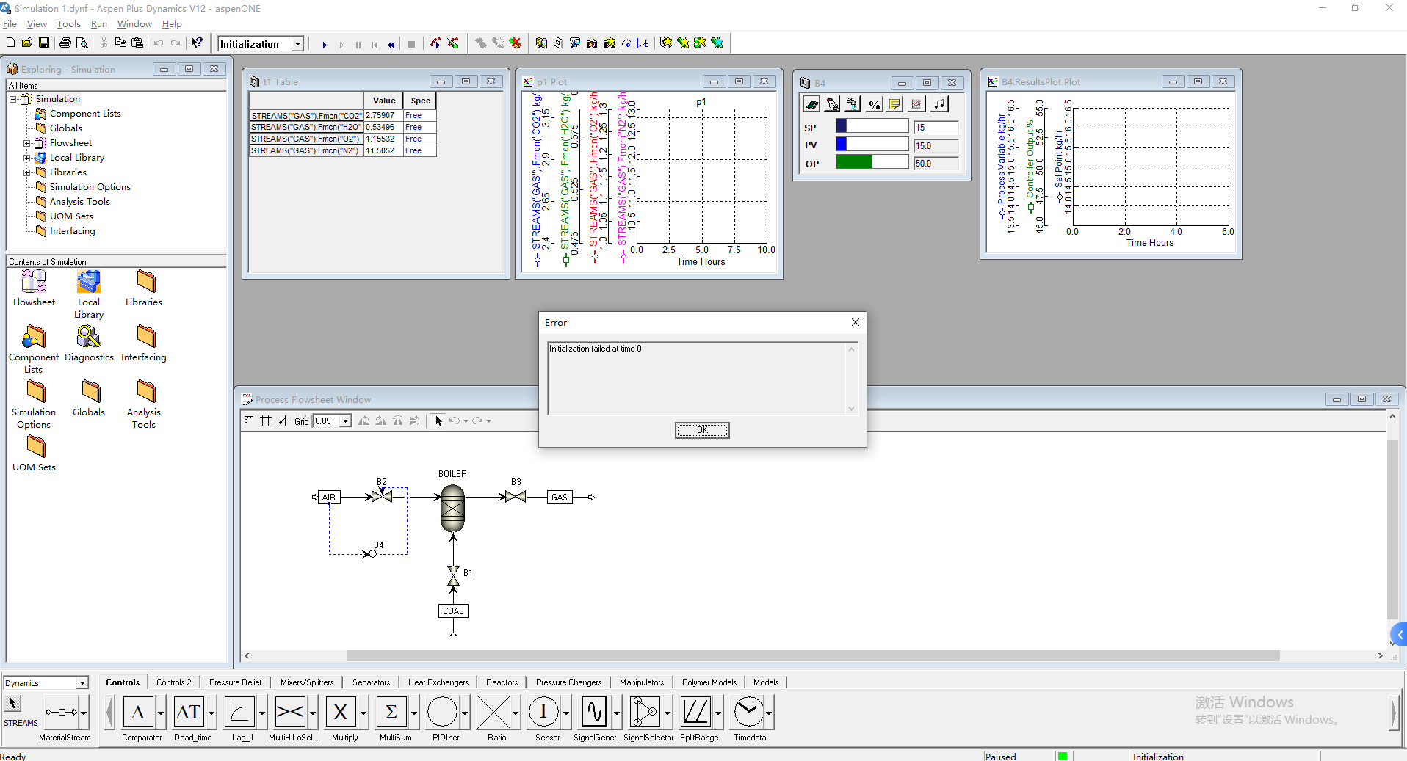
Task: Click the Free spec cell for CO2 row
Action: 419,116
